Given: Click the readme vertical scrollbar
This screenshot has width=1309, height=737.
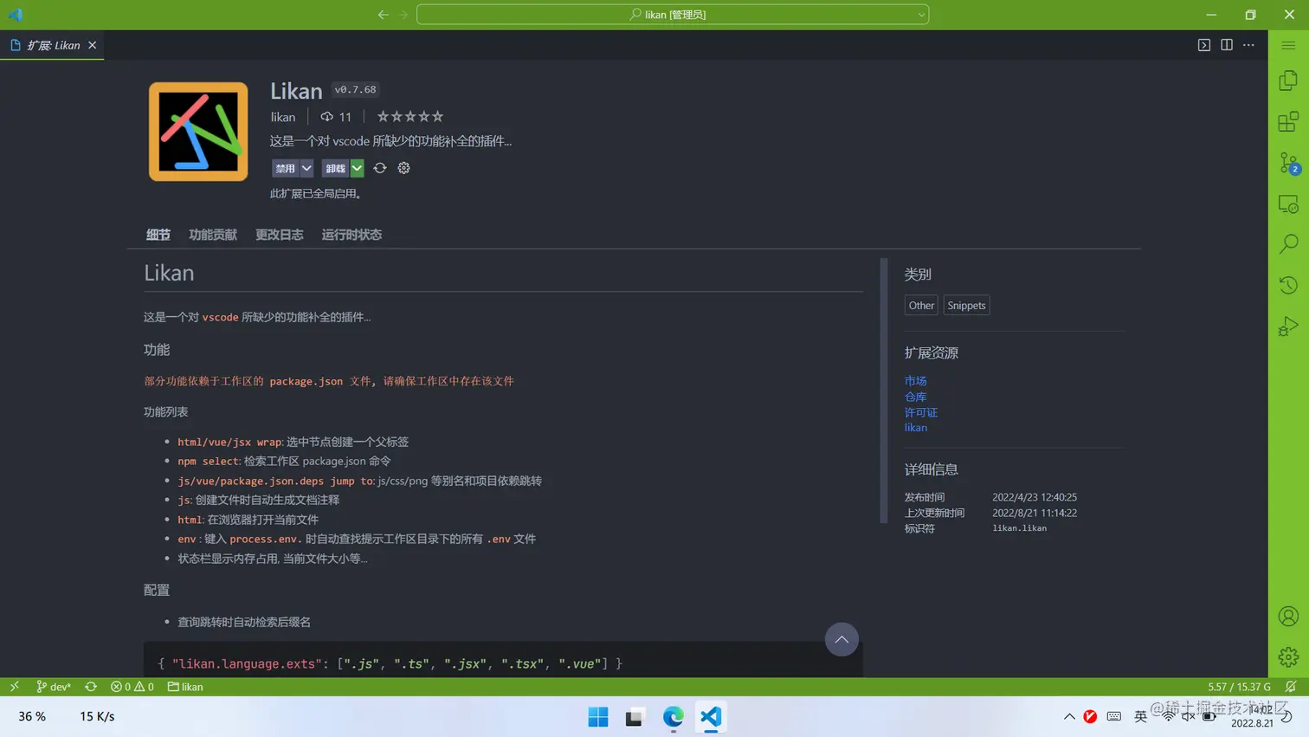Looking at the screenshot, I should [884, 391].
